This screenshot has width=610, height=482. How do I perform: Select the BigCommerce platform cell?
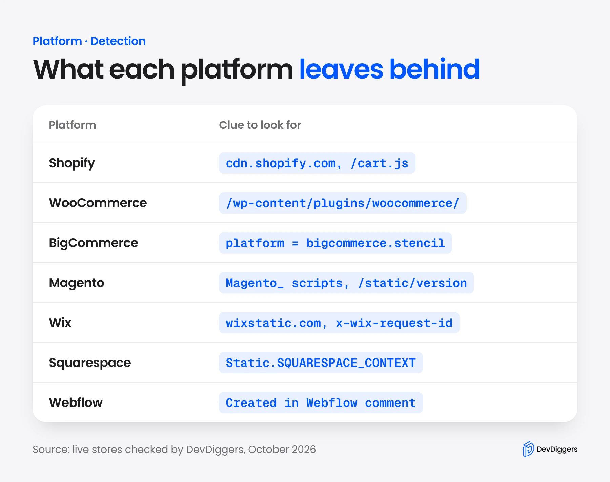pos(94,243)
